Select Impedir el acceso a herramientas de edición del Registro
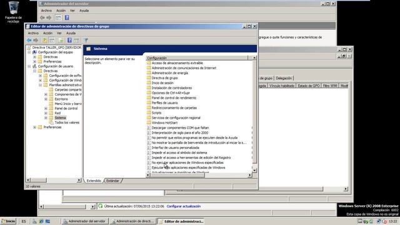 coord(191,157)
